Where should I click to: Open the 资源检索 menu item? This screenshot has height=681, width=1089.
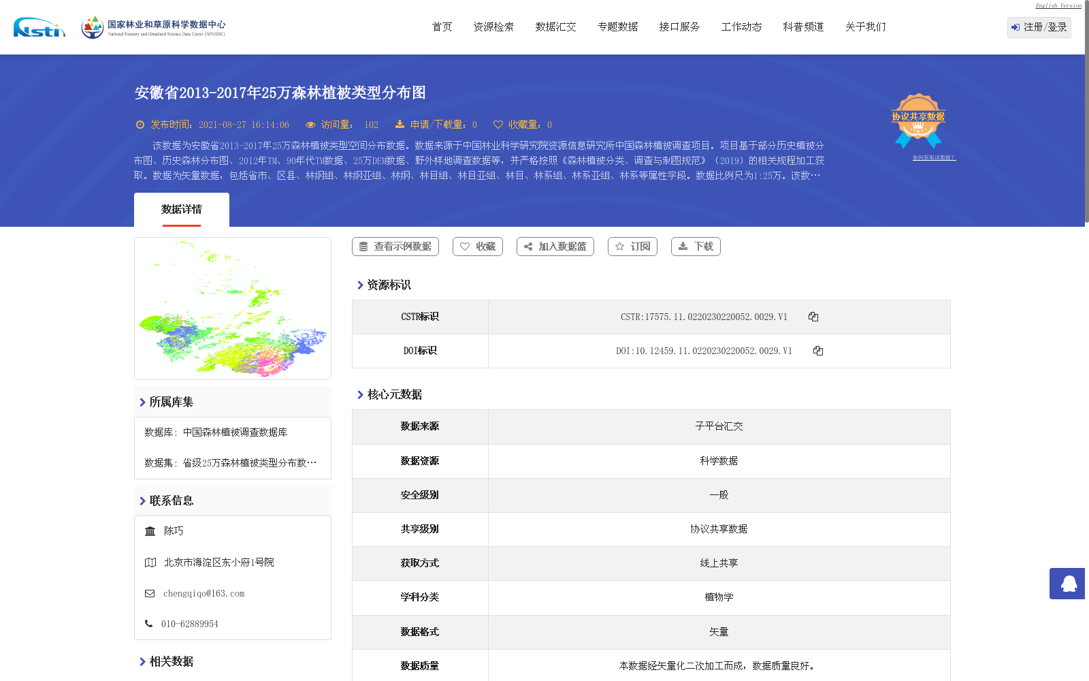point(494,27)
